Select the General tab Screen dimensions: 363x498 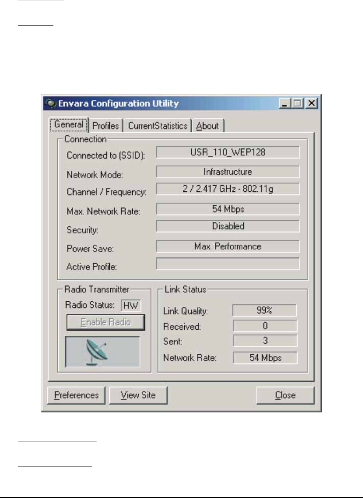pos(69,125)
